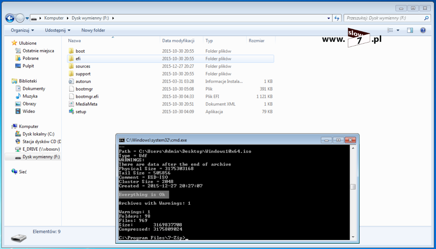
Task: Click the removable drive icon in details pane
Action: (18, 237)
